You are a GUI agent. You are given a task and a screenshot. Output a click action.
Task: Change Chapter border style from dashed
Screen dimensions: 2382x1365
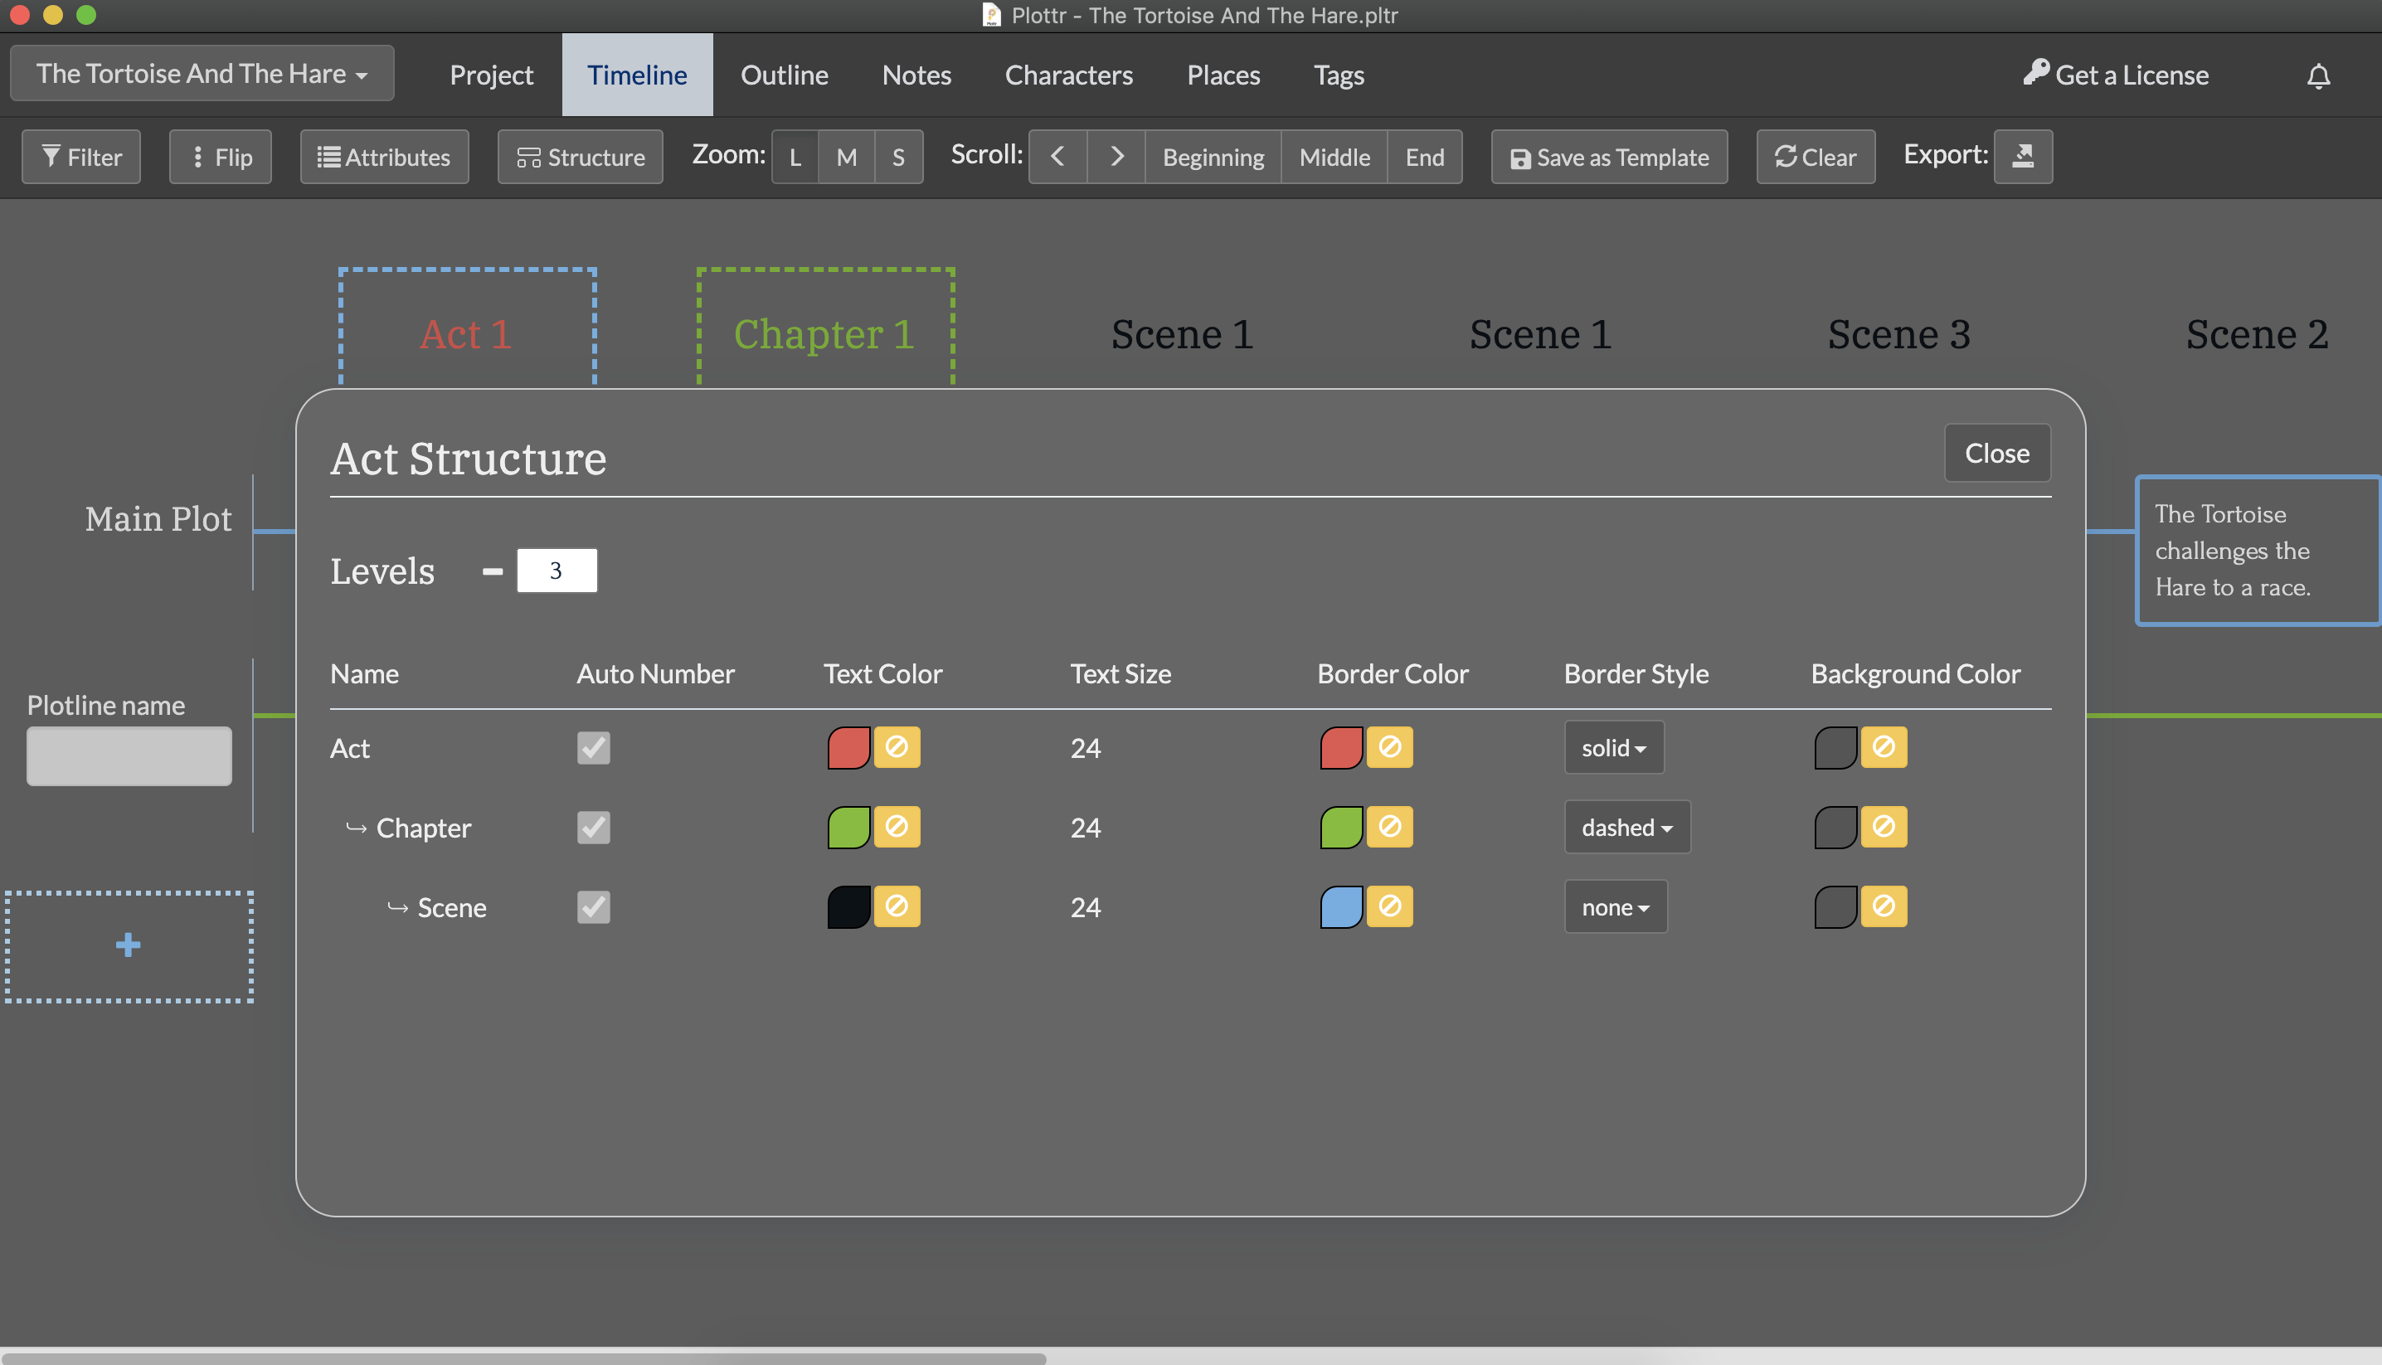point(1626,827)
